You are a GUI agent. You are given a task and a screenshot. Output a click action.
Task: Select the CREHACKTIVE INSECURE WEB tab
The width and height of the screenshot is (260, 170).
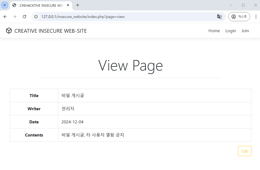41,5
